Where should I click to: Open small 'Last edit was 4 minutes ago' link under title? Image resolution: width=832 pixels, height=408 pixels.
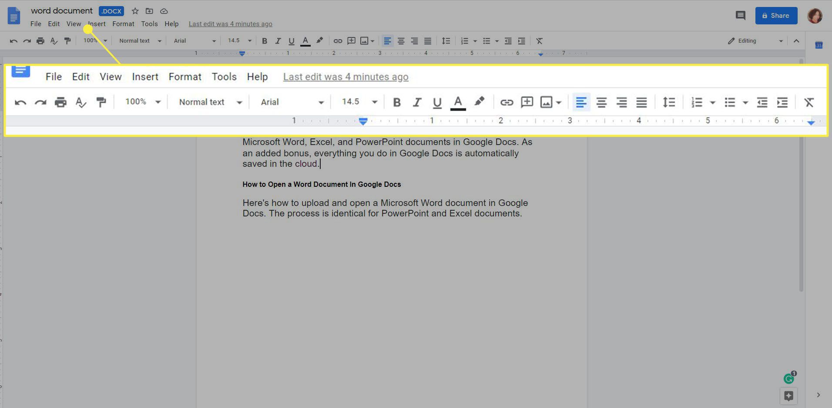coord(231,24)
